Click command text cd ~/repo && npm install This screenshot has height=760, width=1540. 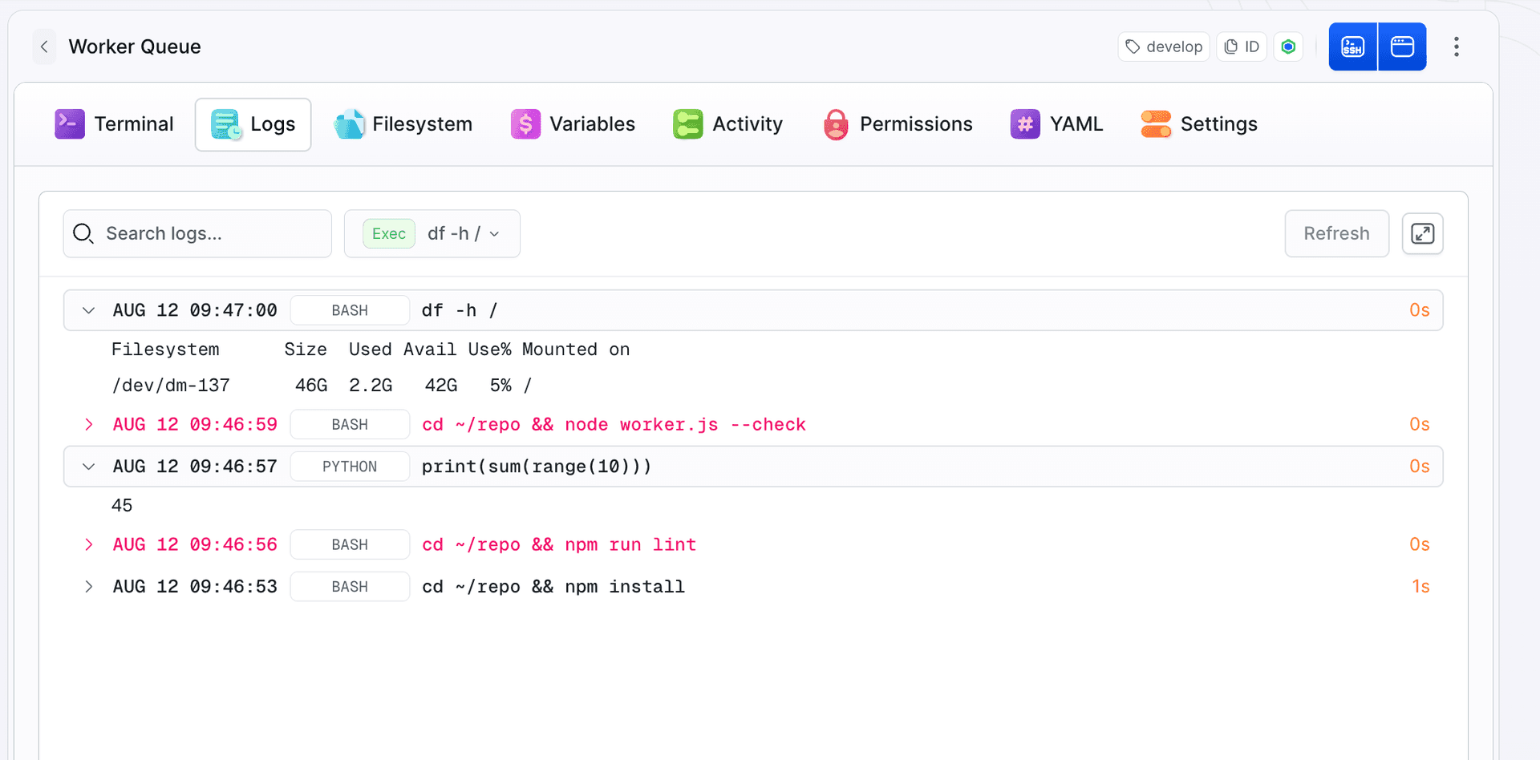[x=553, y=587]
